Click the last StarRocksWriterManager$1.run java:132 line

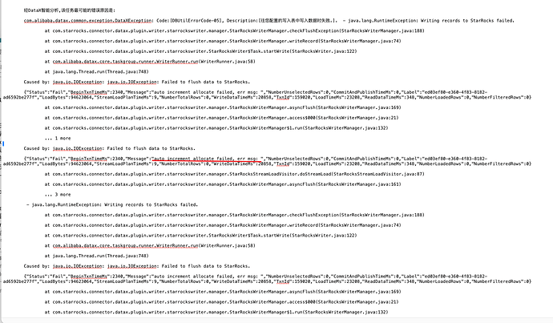tap(216, 313)
